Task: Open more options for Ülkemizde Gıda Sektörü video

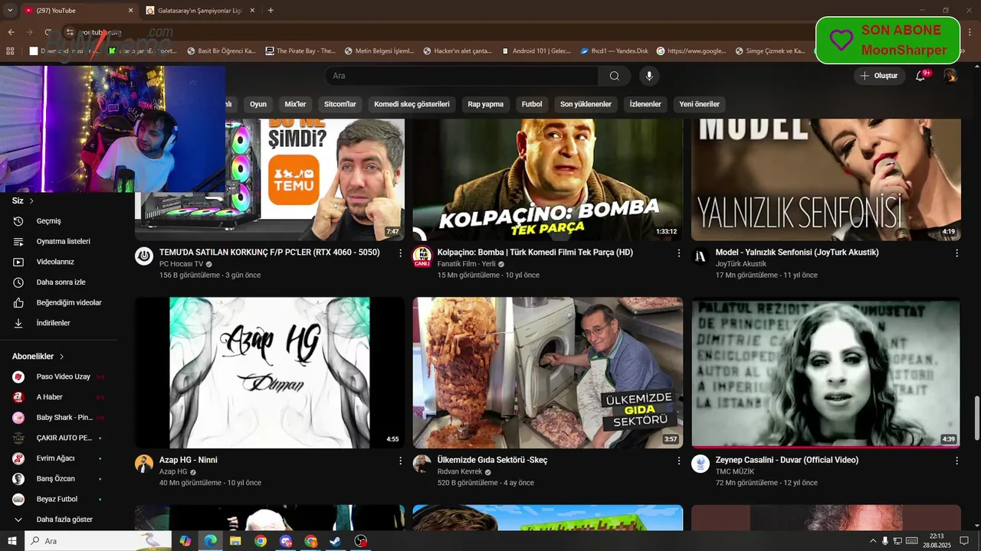Action: (678, 461)
